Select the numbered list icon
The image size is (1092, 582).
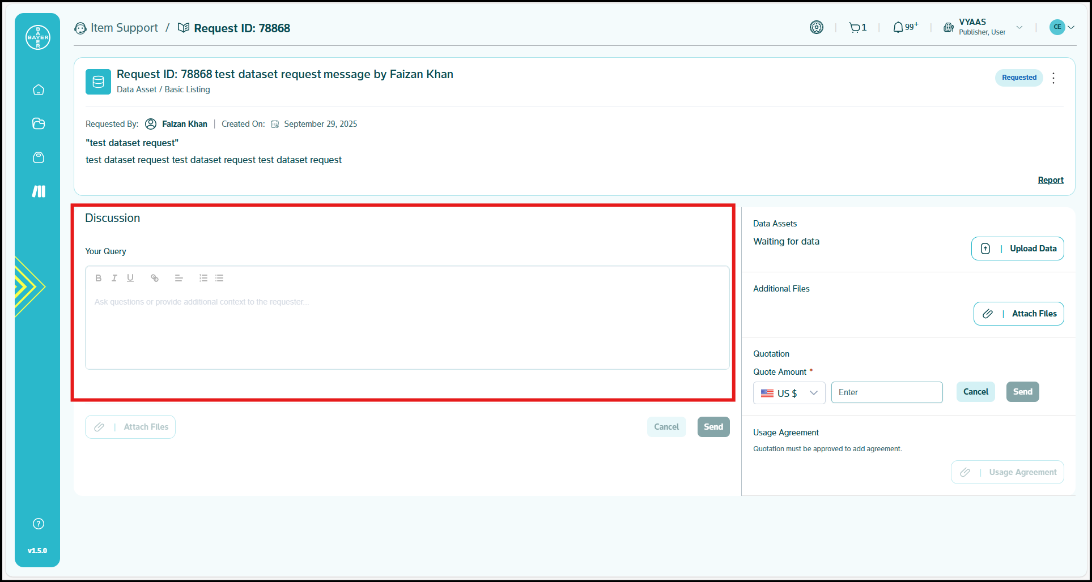coord(203,278)
